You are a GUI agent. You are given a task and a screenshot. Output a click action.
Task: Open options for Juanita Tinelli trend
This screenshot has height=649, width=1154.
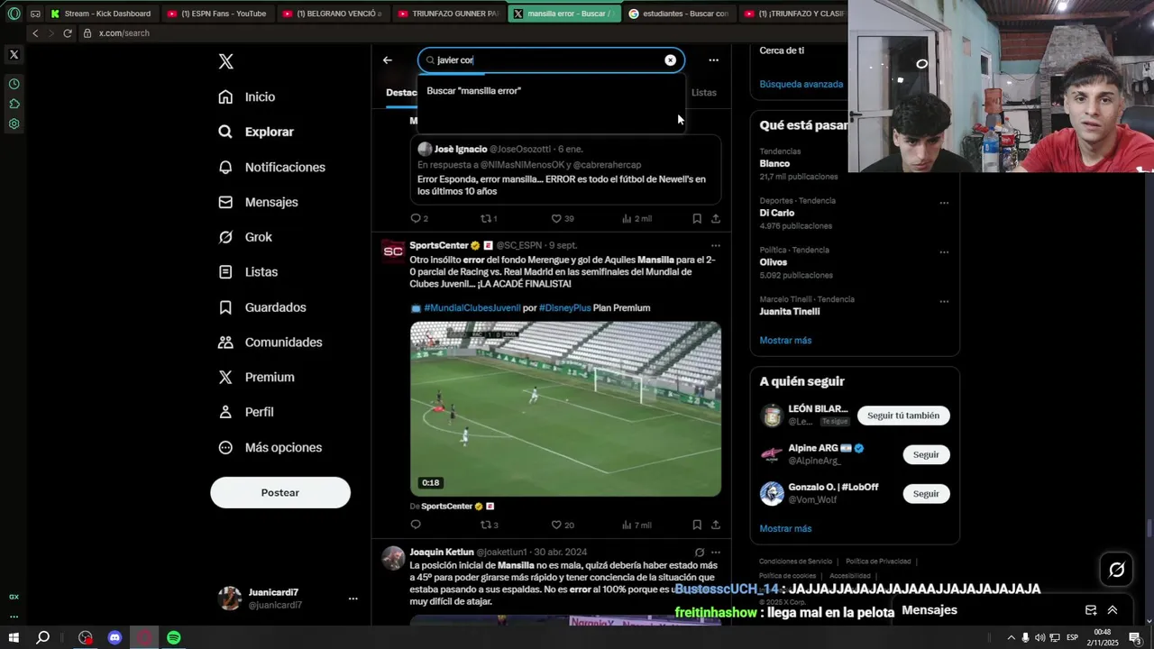click(x=944, y=302)
